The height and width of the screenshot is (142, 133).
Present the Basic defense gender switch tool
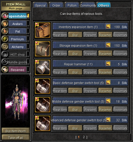[90, 91]
